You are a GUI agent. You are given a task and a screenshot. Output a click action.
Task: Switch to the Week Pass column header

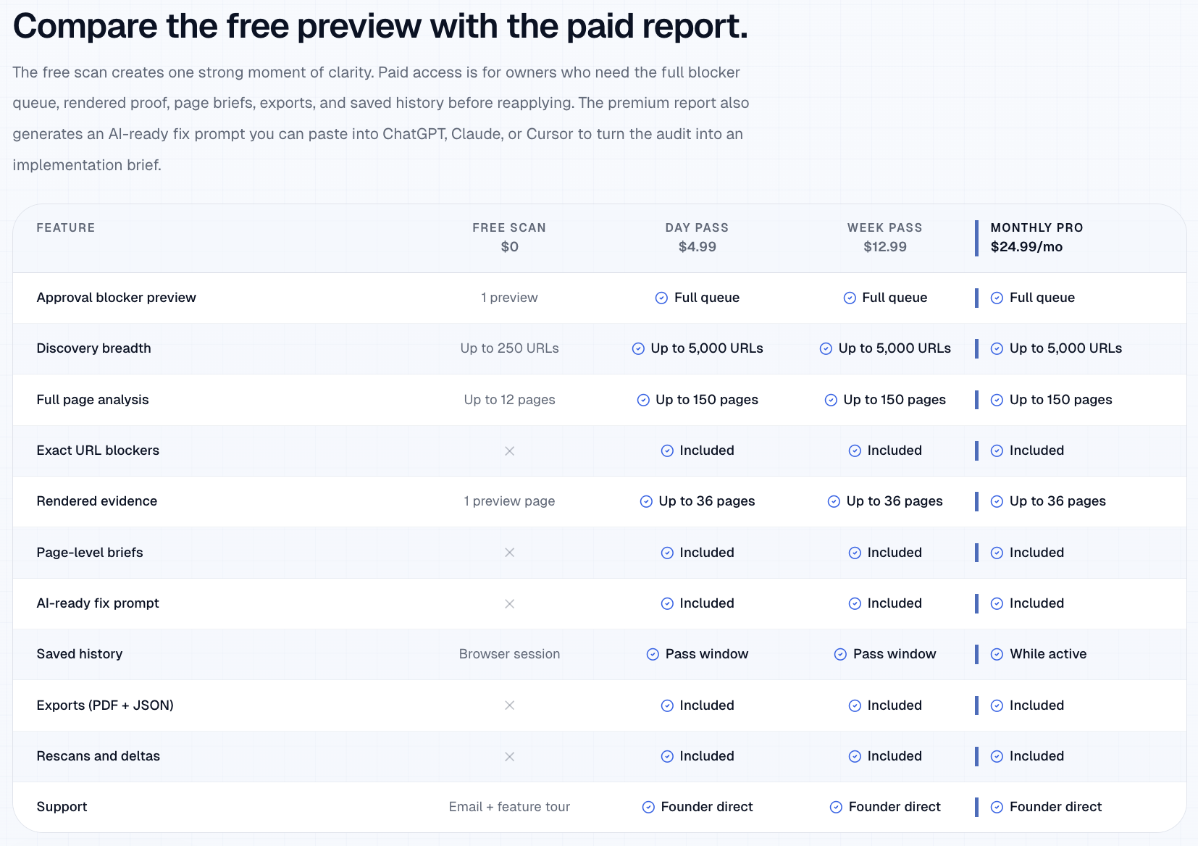coord(884,227)
